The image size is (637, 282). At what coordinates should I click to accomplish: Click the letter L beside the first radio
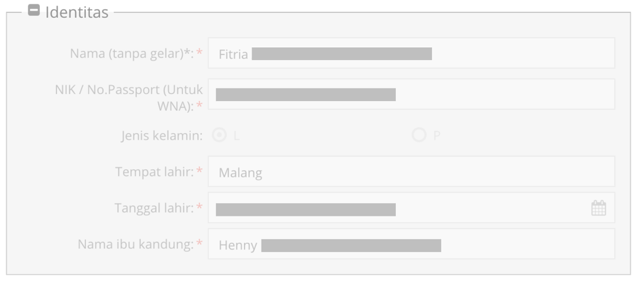click(236, 136)
